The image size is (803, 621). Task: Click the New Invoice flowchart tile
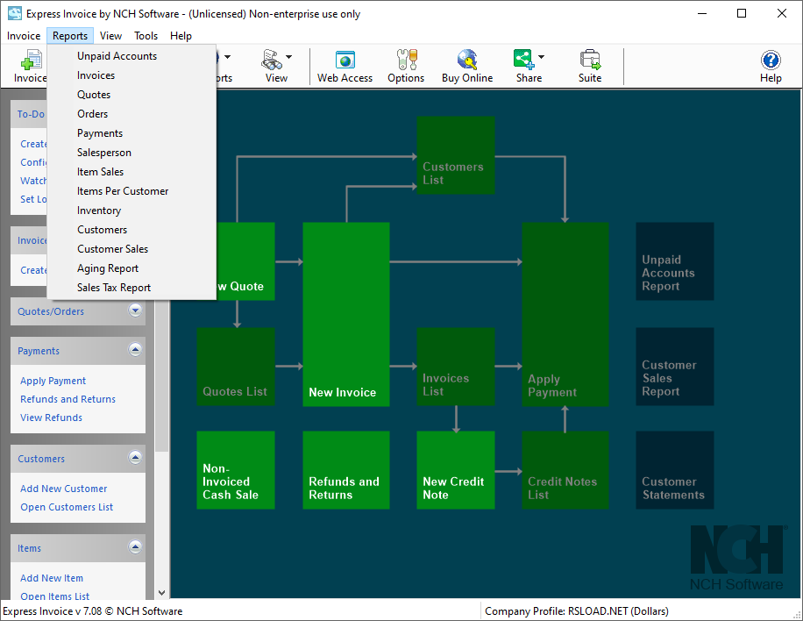tap(346, 314)
